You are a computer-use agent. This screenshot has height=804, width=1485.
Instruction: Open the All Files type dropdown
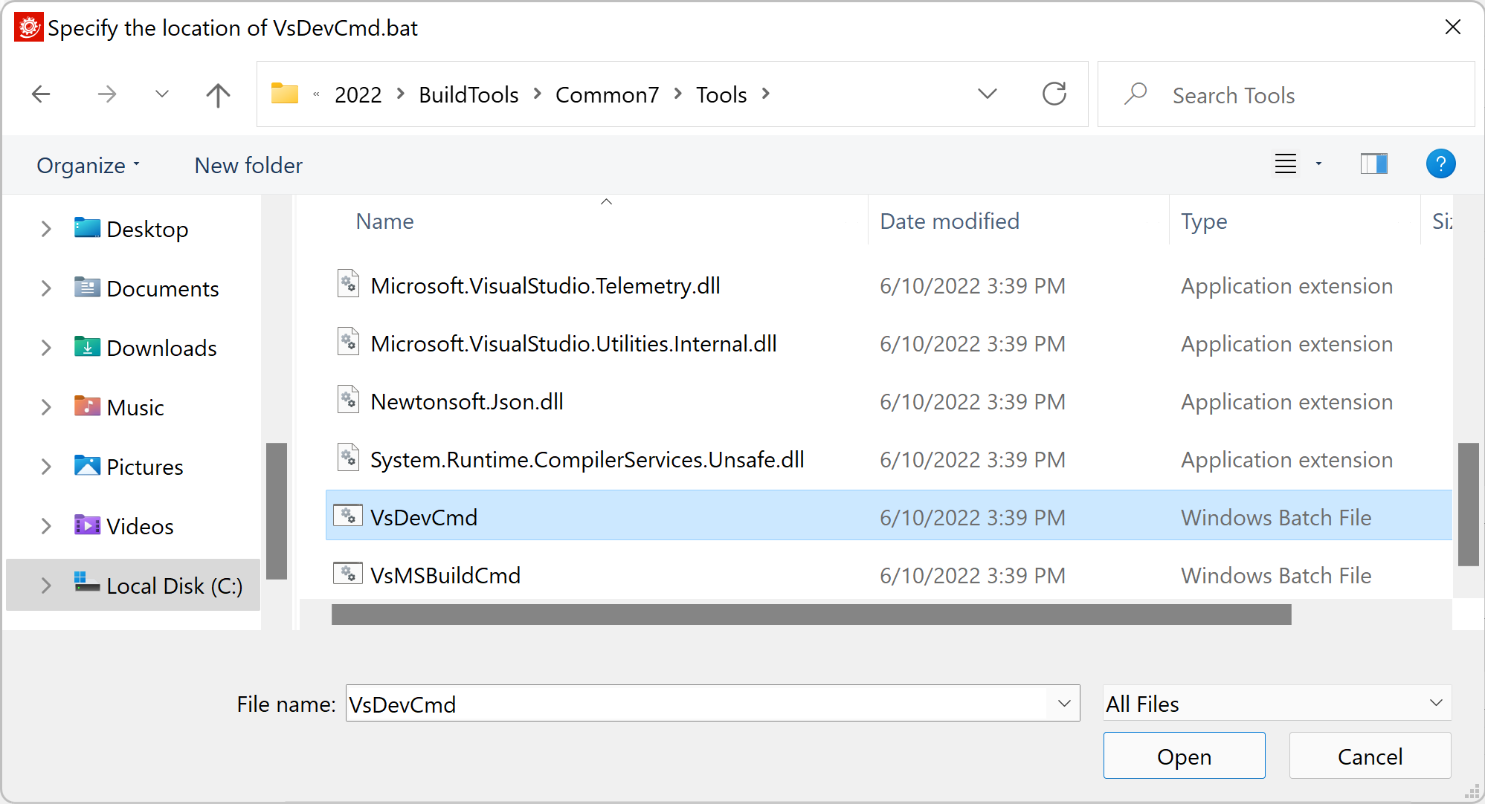pos(1276,704)
